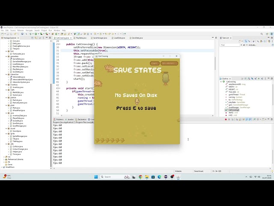The width and height of the screenshot is (274, 206).
Task: Open the Run button dropdown arrow
Action: pos(38,34)
